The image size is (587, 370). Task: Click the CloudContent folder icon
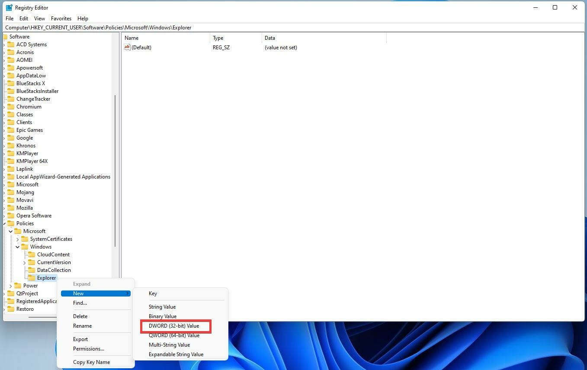tap(32, 254)
